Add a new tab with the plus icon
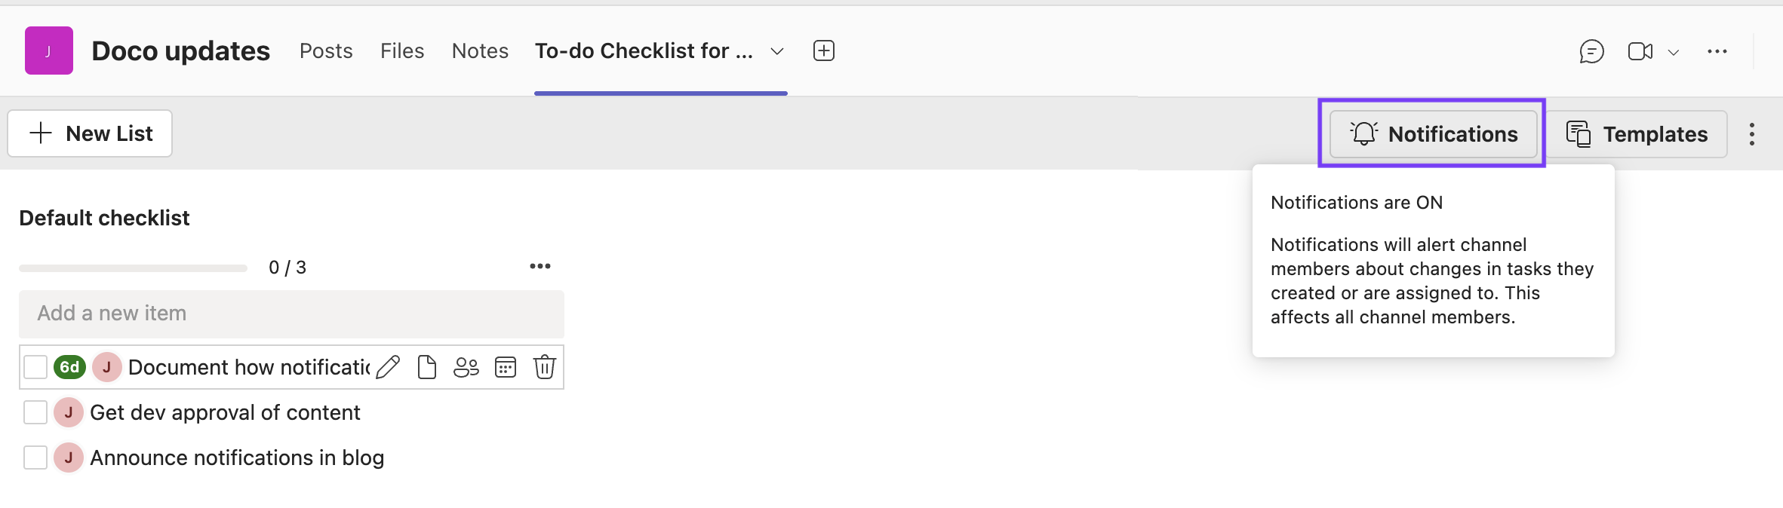This screenshot has height=508, width=1783. [x=823, y=50]
